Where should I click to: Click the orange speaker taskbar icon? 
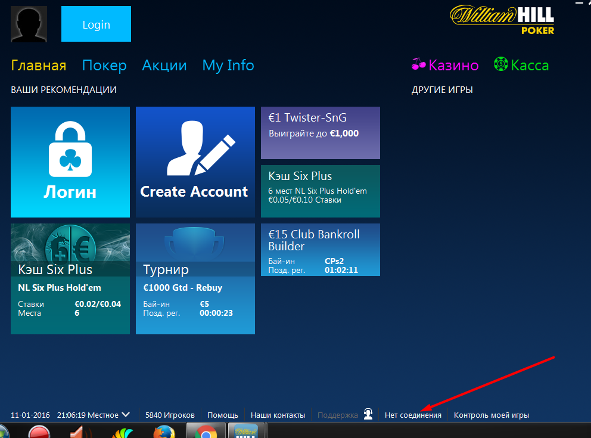(80, 432)
